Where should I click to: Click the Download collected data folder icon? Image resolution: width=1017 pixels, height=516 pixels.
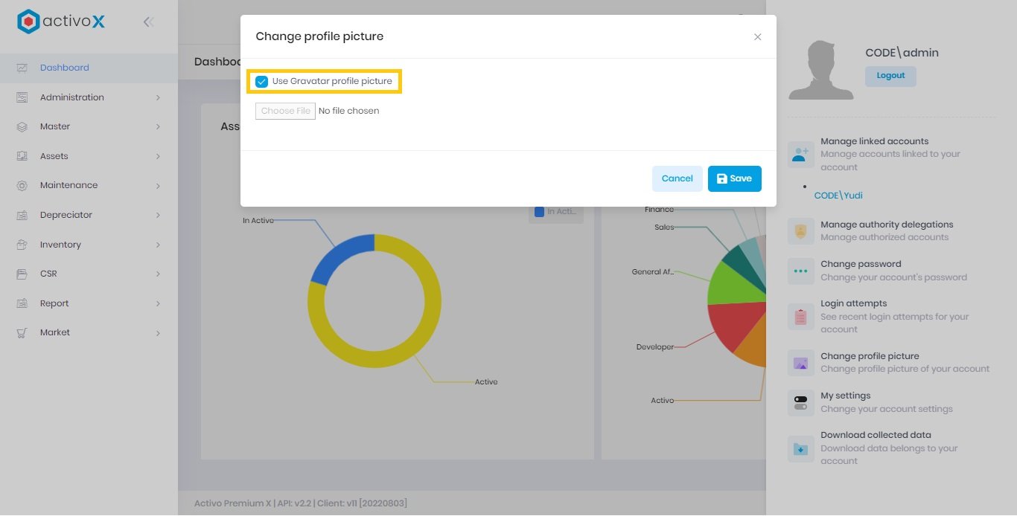(800, 448)
